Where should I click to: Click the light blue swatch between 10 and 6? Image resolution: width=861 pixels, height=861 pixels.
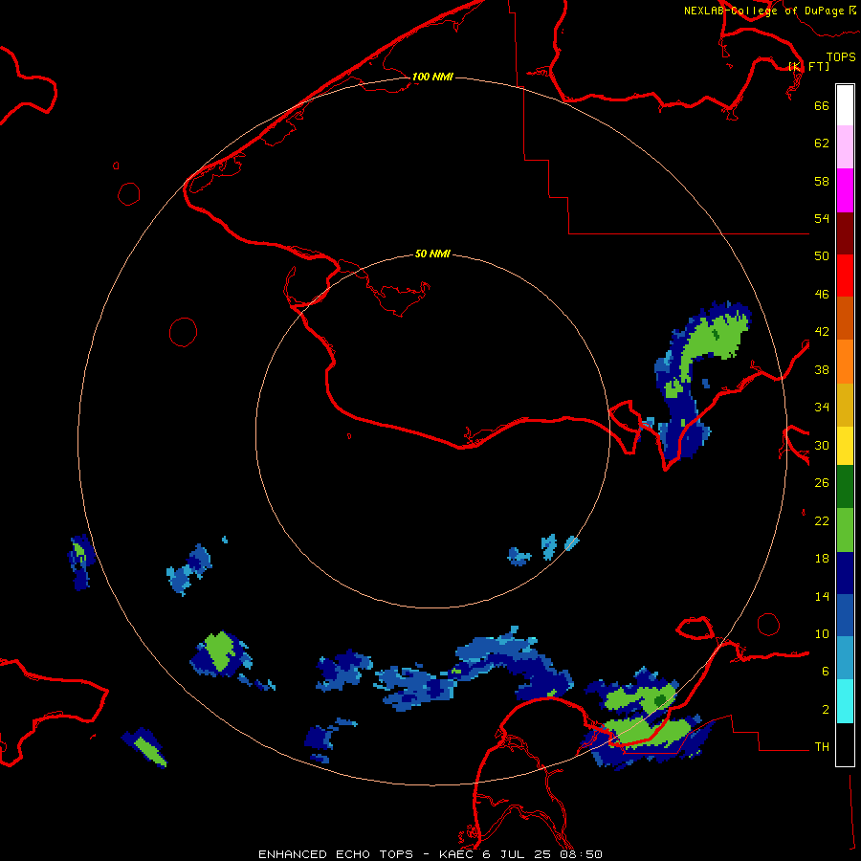click(x=845, y=658)
